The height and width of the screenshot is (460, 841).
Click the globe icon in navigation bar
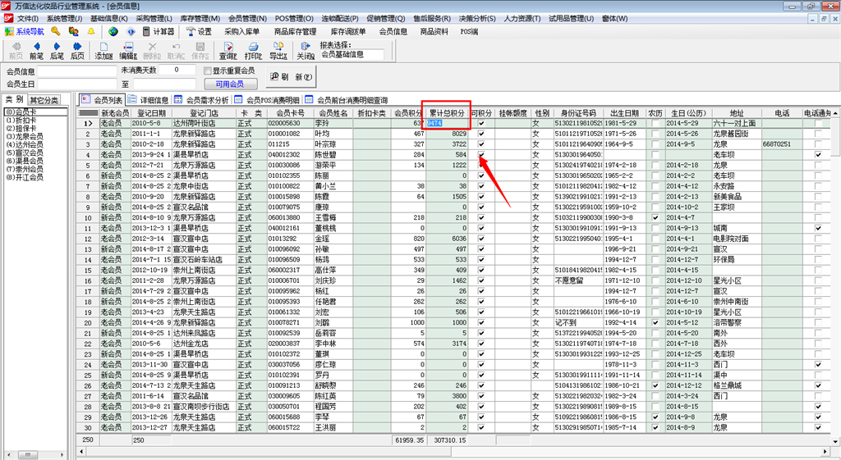pos(113,31)
